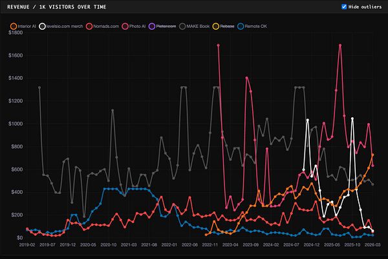388x259 pixels.
Task: Click the 2024-07 x-axis label
Action: point(291,245)
